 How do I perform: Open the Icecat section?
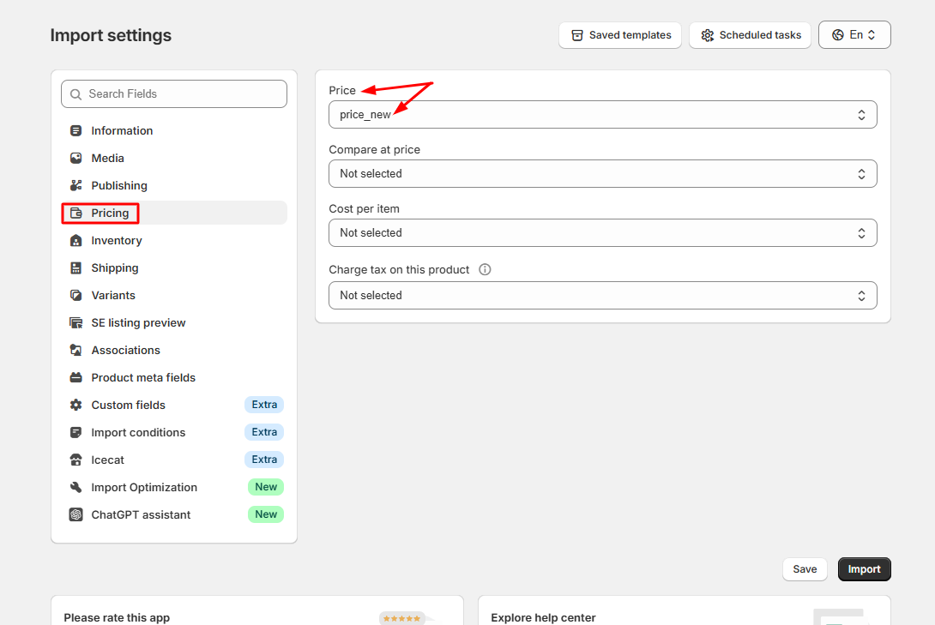[174, 460]
